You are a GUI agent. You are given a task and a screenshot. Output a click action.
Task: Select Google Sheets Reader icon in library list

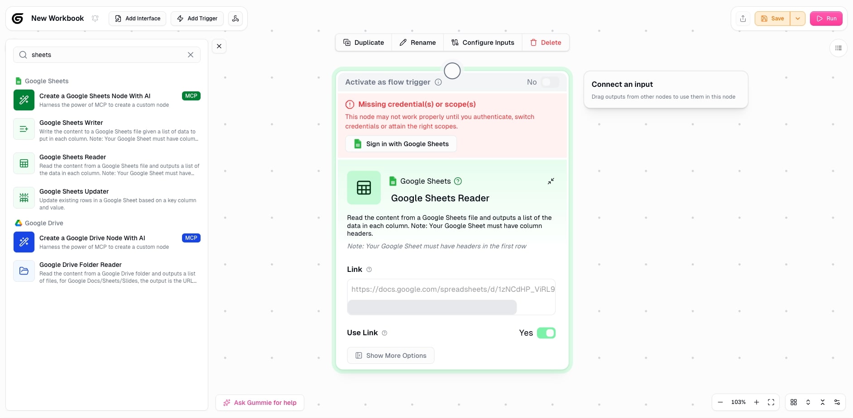tap(24, 163)
